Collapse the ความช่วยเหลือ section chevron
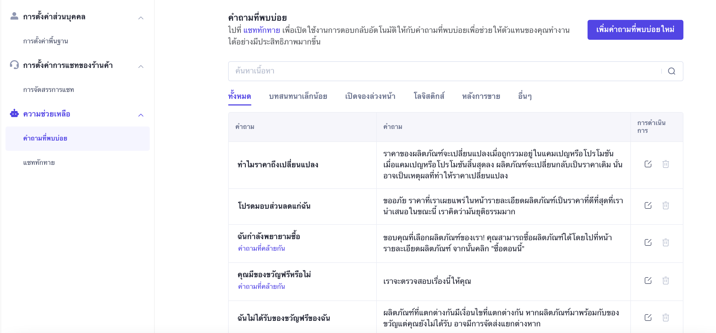Screen dimensions: 716x333 [x=141, y=115]
